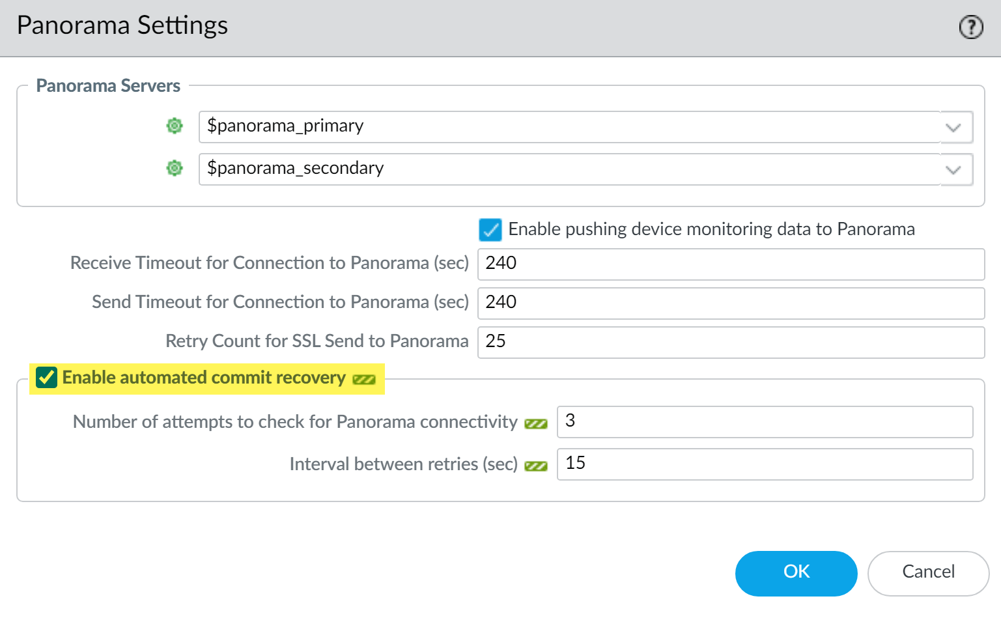
Task: Click the Receive Timeout field showing 240
Action: (x=730, y=264)
